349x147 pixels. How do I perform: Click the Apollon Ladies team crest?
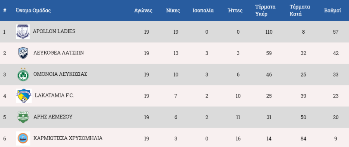23,32
